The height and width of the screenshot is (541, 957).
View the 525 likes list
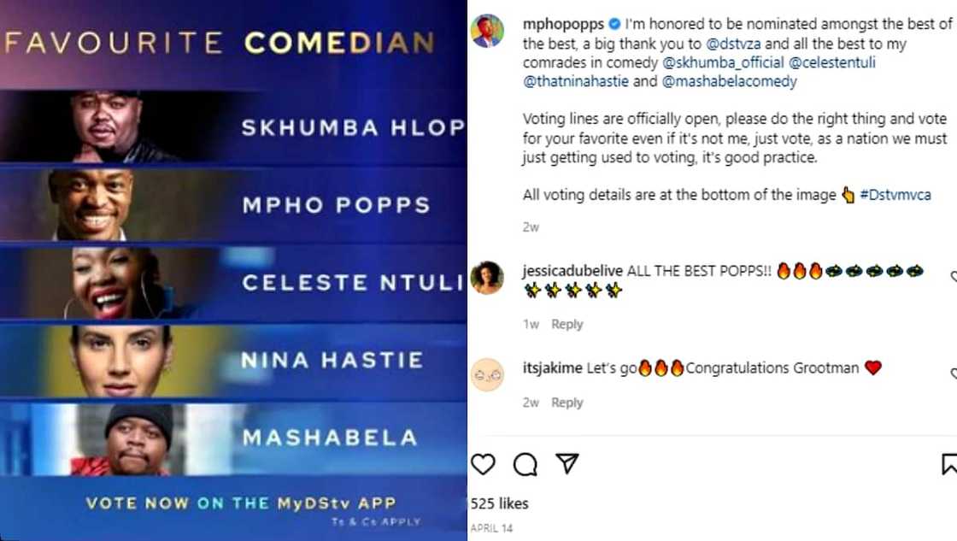tap(500, 503)
